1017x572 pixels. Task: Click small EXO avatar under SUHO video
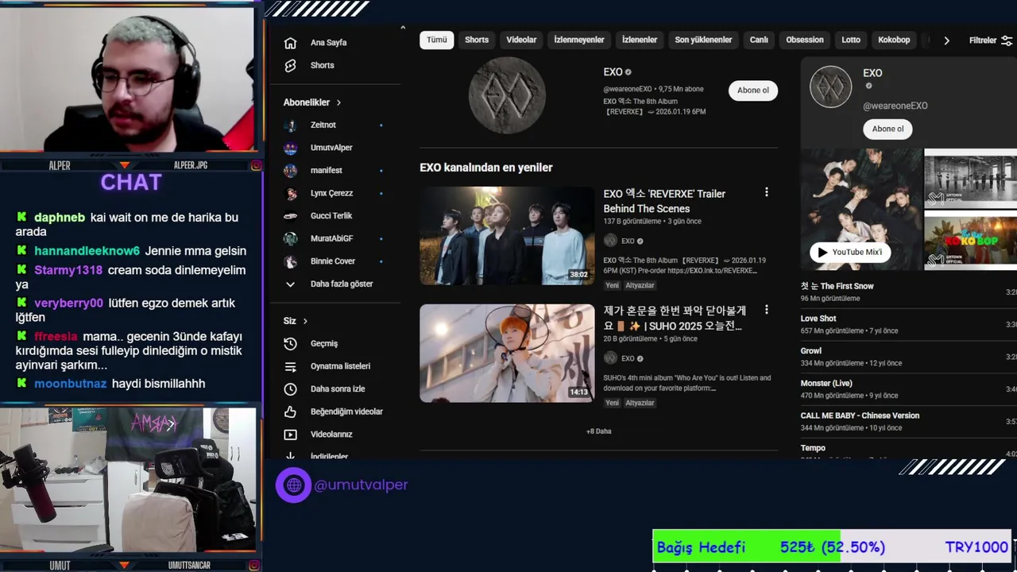click(x=610, y=358)
